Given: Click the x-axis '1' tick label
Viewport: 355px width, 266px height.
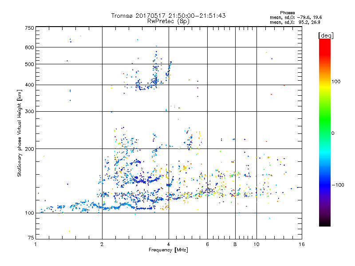Looking at the screenshot, I should [x=35, y=244].
